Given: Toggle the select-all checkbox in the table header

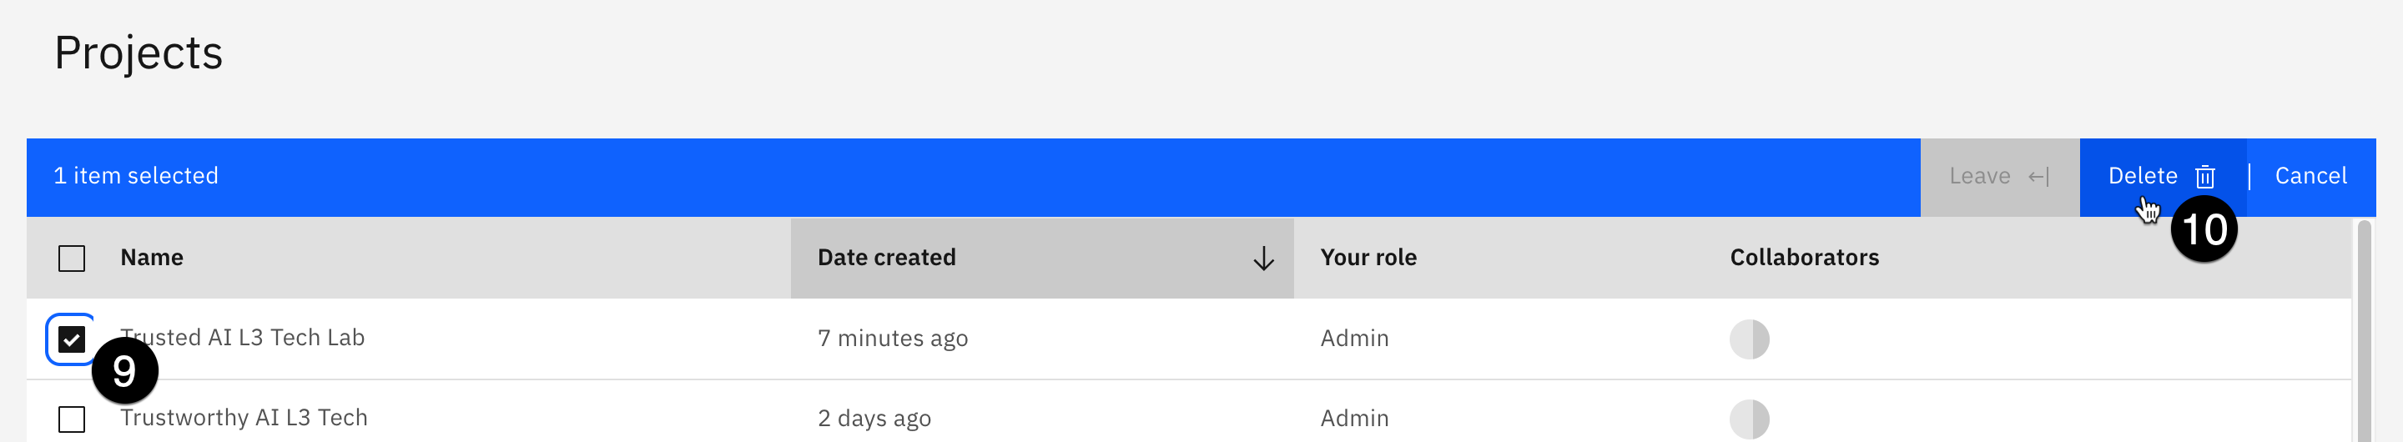Looking at the screenshot, I should 72,259.
